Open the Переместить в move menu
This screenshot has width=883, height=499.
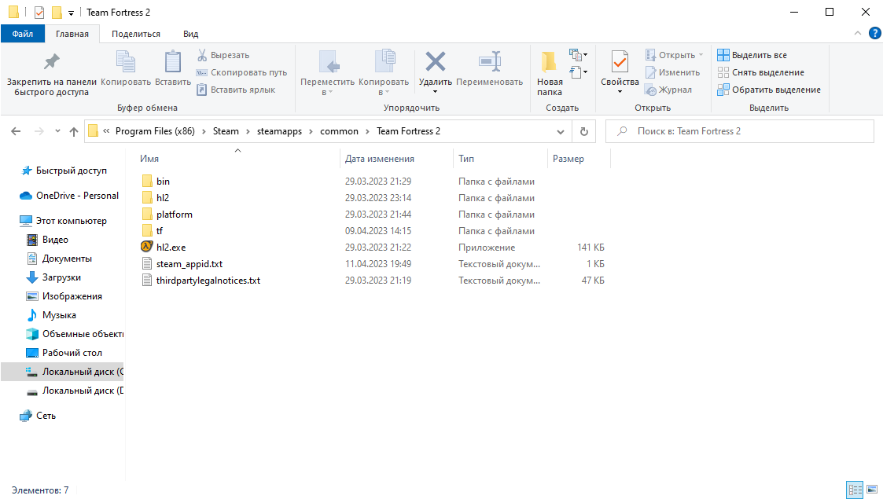327,72
